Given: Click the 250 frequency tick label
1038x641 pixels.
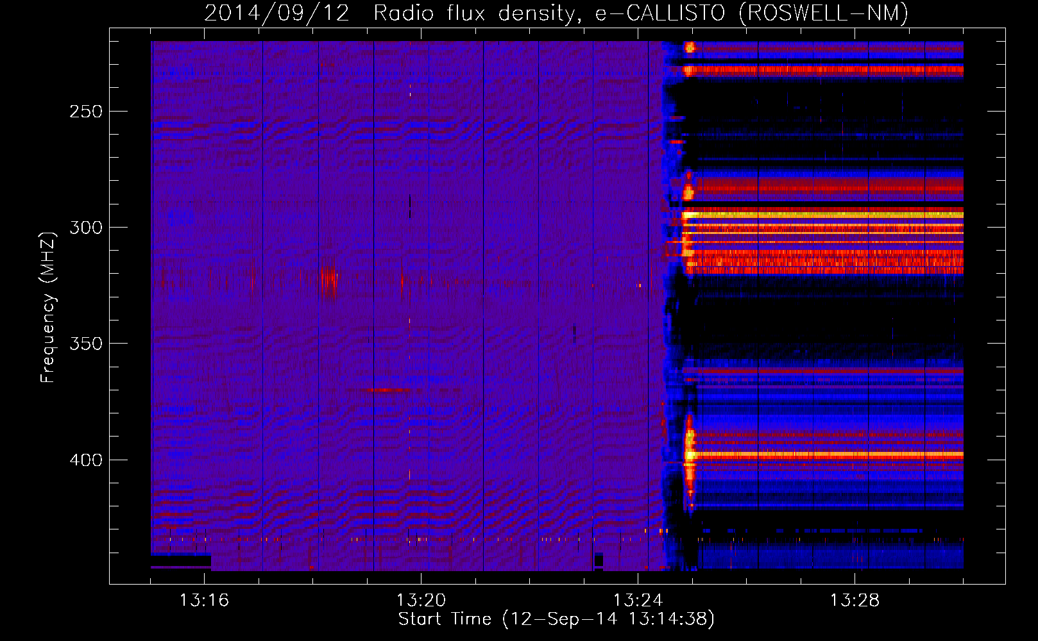Looking at the screenshot, I should [86, 112].
